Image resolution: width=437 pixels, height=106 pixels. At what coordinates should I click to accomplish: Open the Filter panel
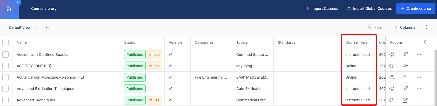[375, 27]
